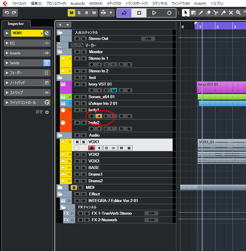Expand the Sends inspector section
Screen dimensions: 246x251
point(27,63)
